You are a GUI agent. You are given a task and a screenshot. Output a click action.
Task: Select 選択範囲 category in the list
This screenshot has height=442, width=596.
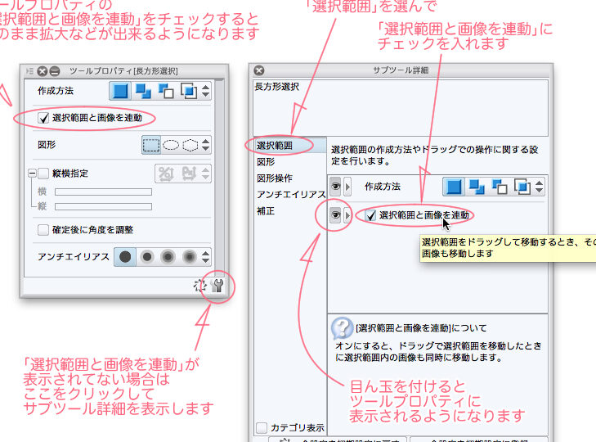point(290,146)
